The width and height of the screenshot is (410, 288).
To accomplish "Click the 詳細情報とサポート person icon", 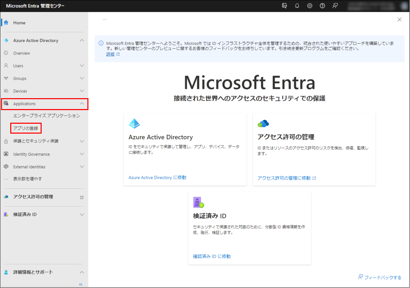I will pyautogui.click(x=6, y=272).
